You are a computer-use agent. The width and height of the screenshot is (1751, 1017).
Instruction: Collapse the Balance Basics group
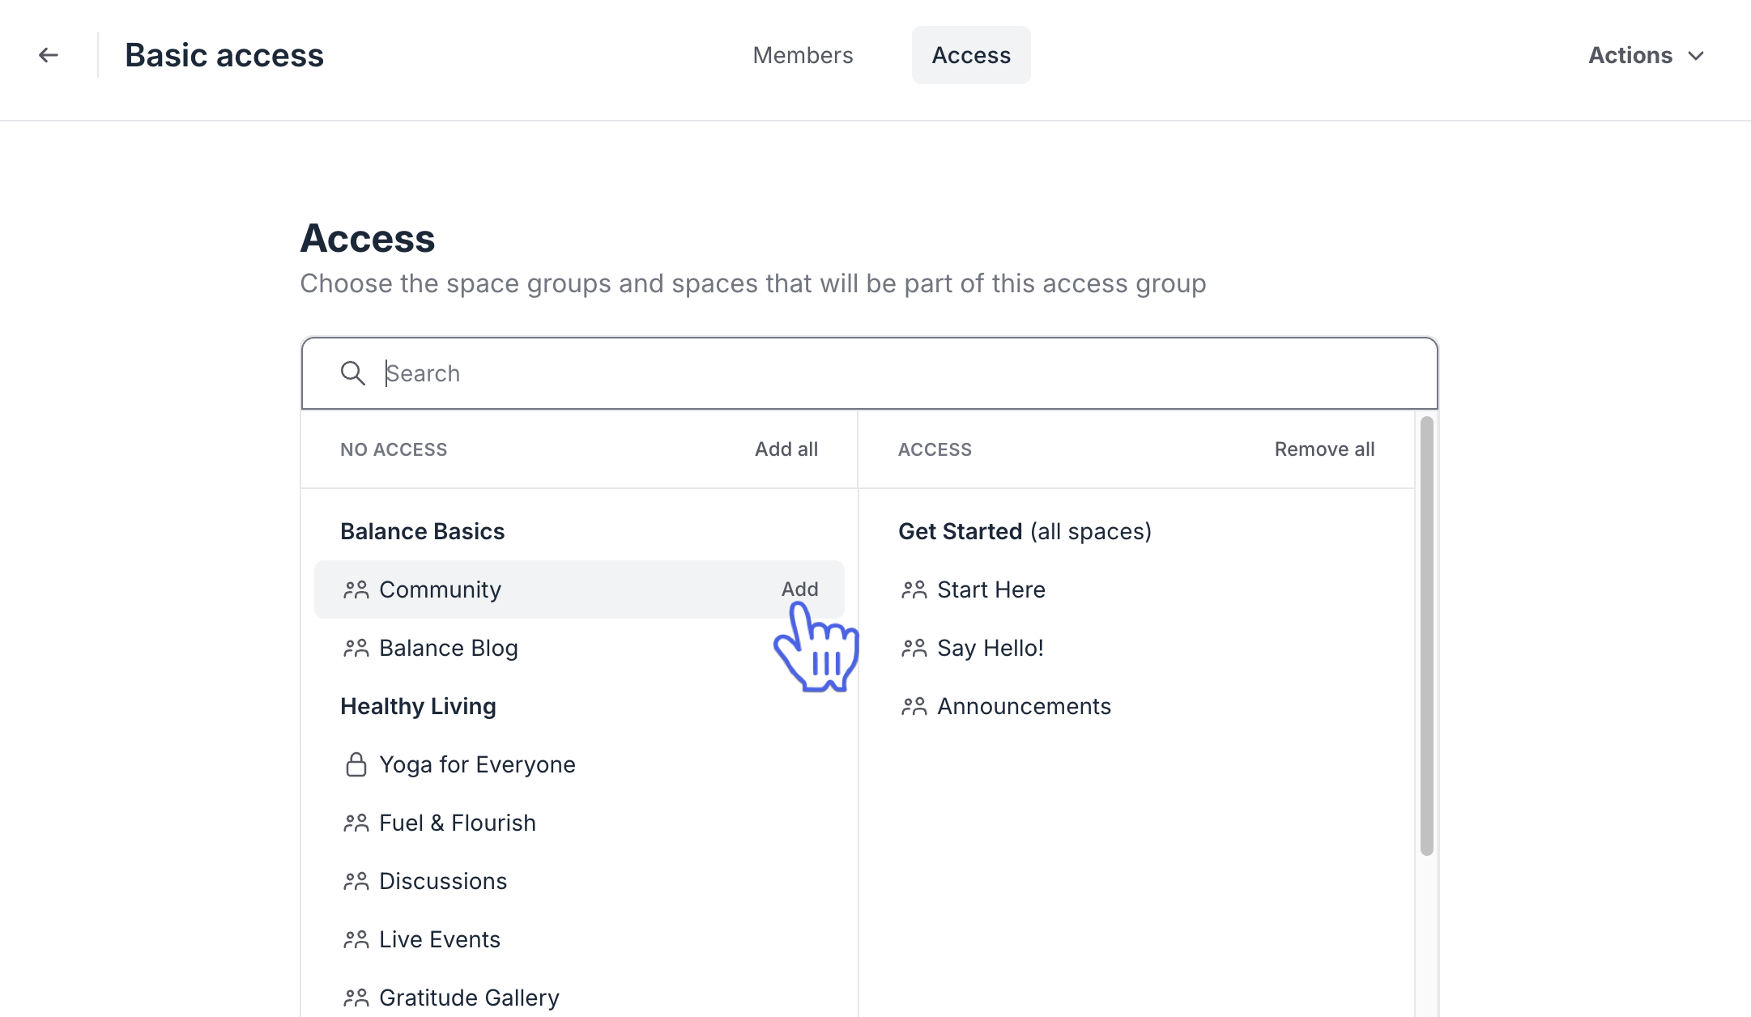(x=422, y=530)
